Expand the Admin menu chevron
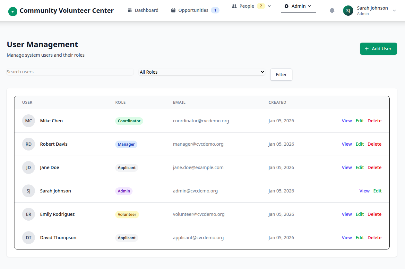 (x=310, y=6)
